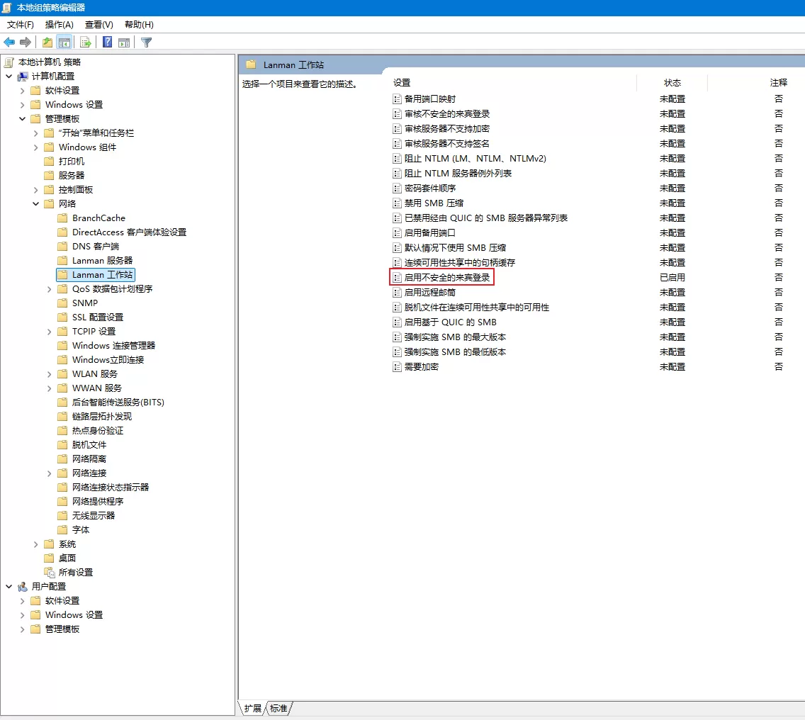The image size is (805, 720).
Task: Click the Forward arrow toolbar icon
Action: 26,42
